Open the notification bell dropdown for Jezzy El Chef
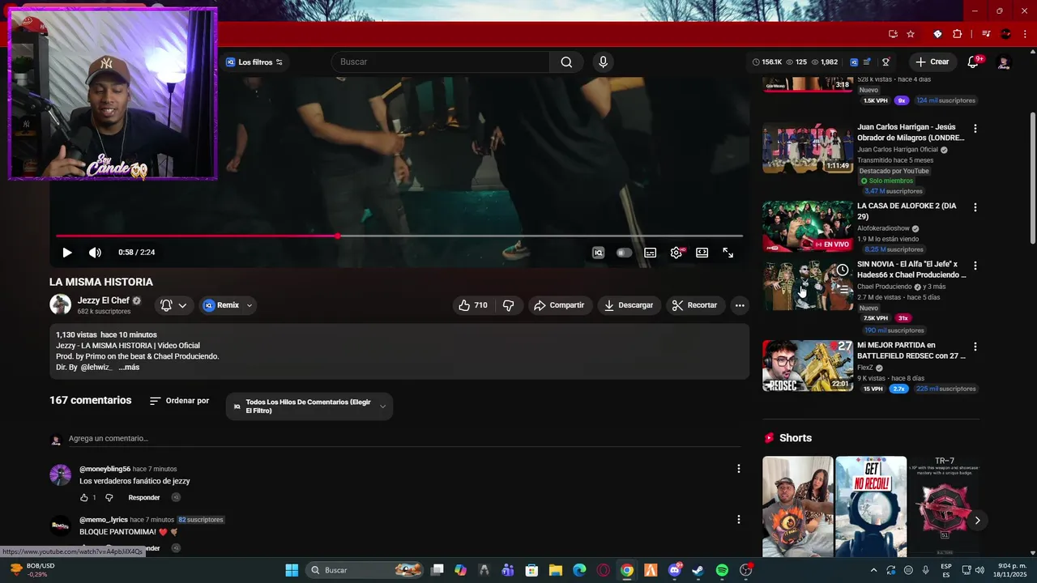The height and width of the screenshot is (583, 1037). click(173, 305)
